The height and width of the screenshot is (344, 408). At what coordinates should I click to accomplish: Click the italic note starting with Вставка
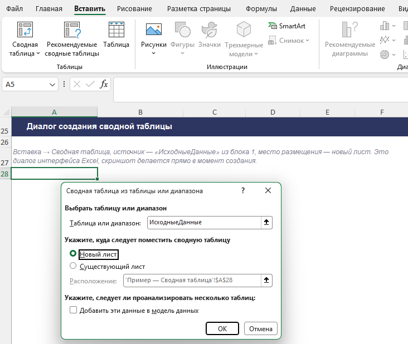(x=201, y=156)
